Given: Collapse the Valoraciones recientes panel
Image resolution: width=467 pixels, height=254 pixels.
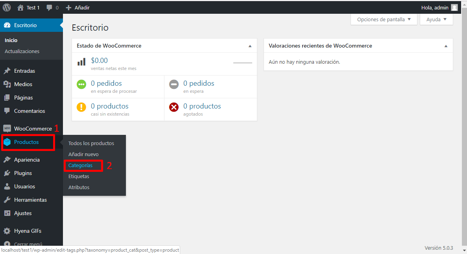Looking at the screenshot, I should pos(446,46).
